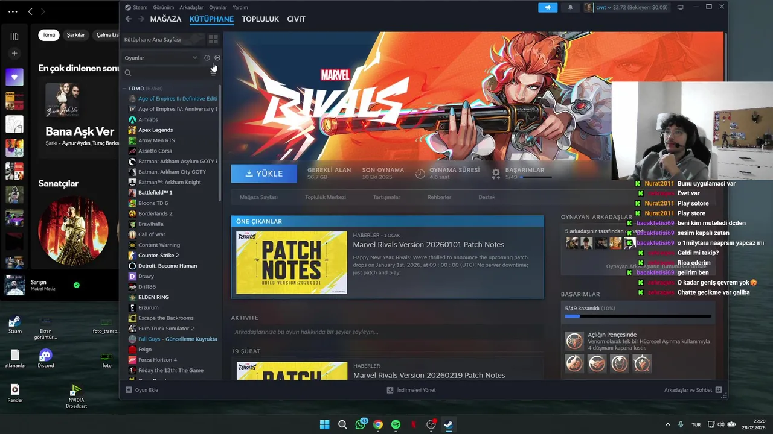
Task: Click the Oyun Ekle plus icon
Action: 129,390
